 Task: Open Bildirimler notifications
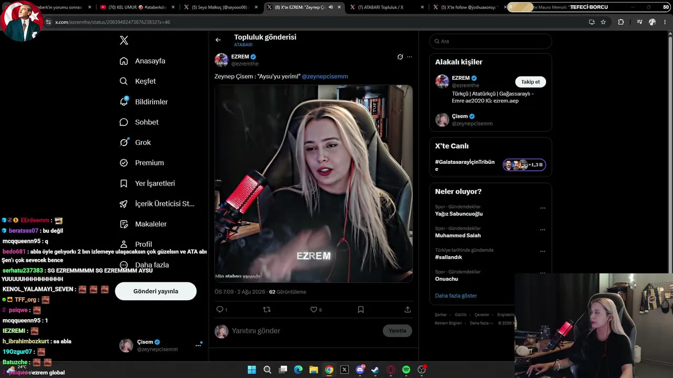pyautogui.click(x=144, y=102)
